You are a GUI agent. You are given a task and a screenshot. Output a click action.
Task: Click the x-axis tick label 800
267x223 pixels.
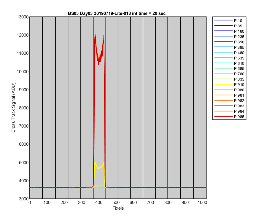[x=168, y=202]
